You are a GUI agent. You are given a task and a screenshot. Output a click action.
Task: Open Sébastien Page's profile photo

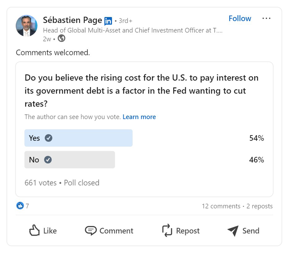[26, 26]
